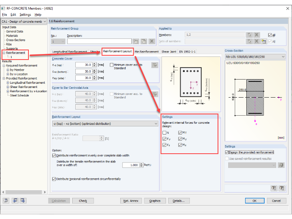Click the clear members X icon in Members row
Image resolution: width=292 pixels, height=219 pixels.
256,35
